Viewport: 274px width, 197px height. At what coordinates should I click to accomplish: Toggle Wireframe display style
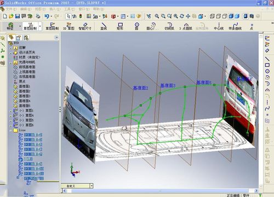point(212,16)
